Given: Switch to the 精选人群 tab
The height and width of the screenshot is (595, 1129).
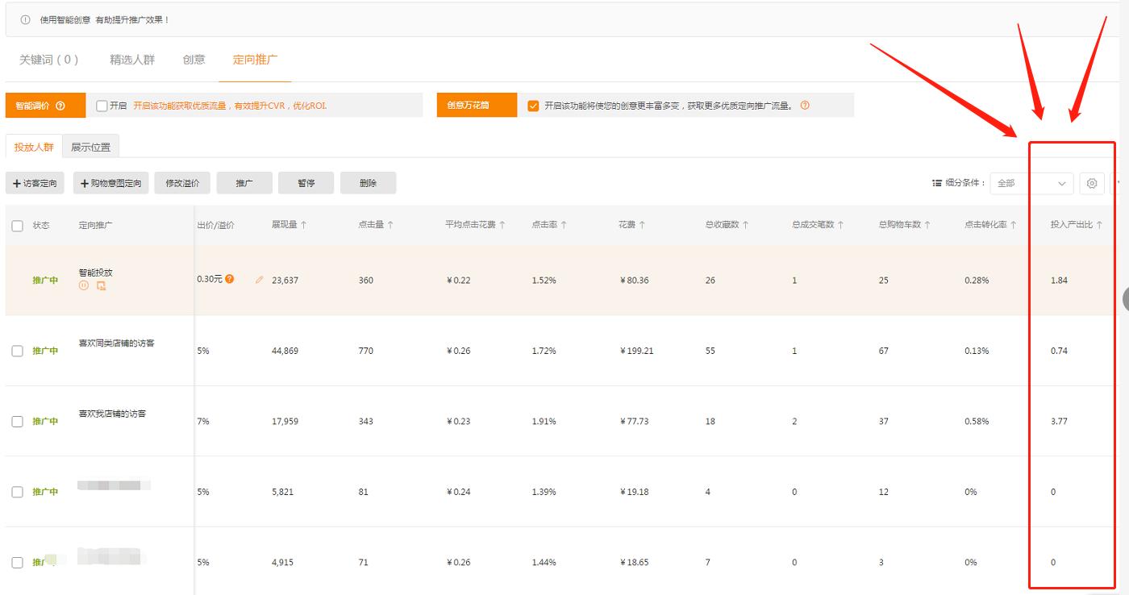Looking at the screenshot, I should coord(132,60).
